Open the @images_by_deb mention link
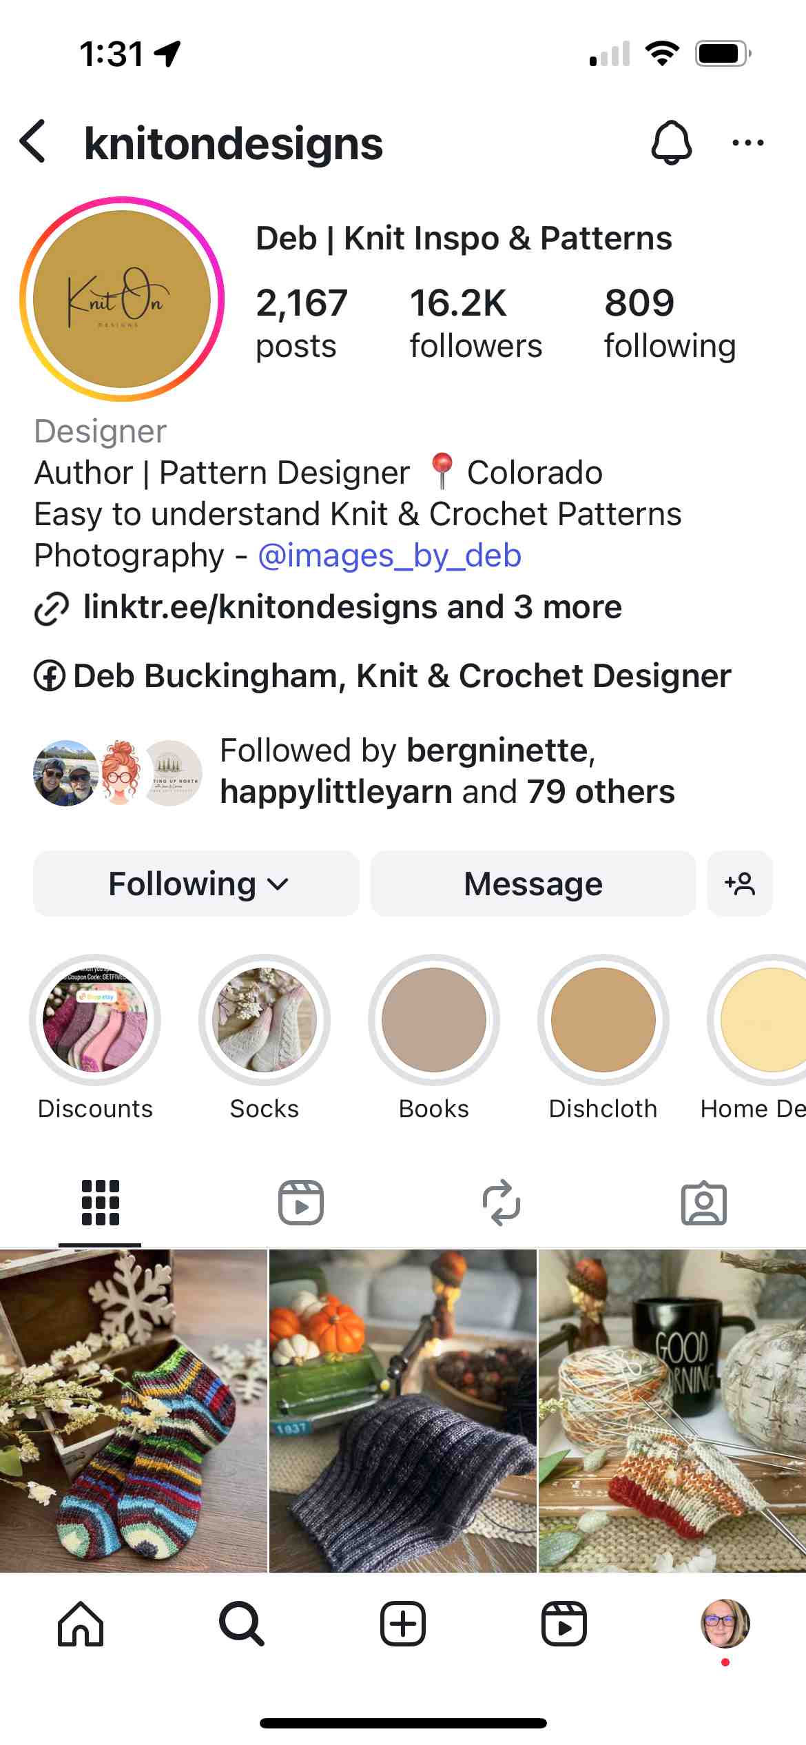The width and height of the screenshot is (806, 1745). click(x=389, y=555)
